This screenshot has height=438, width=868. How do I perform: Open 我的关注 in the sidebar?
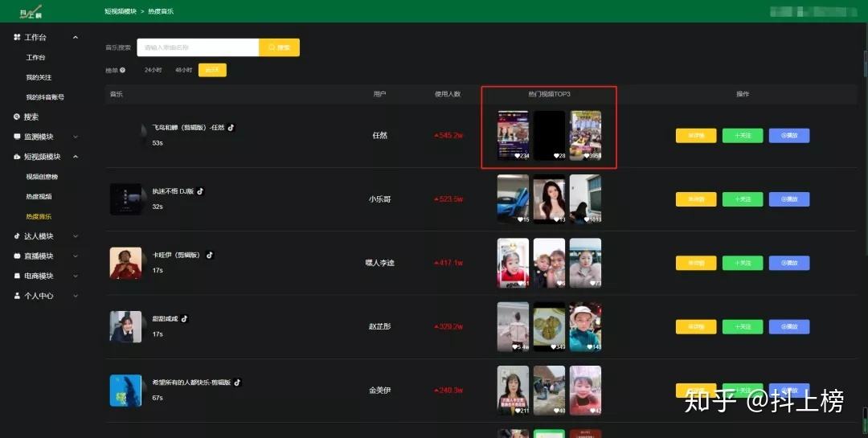[x=39, y=77]
